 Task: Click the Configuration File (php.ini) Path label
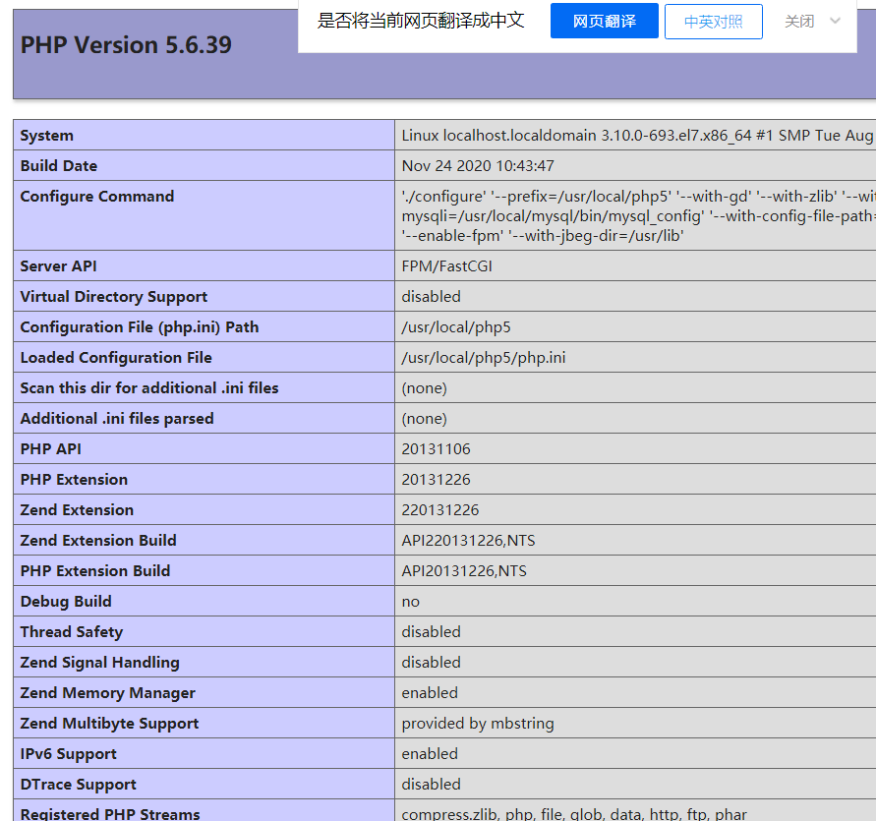click(139, 327)
